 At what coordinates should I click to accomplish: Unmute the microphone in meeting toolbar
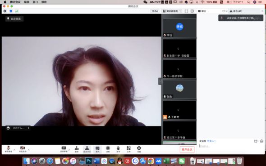point(8,149)
